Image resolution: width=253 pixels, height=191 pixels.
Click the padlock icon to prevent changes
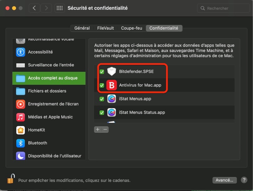click(11, 179)
